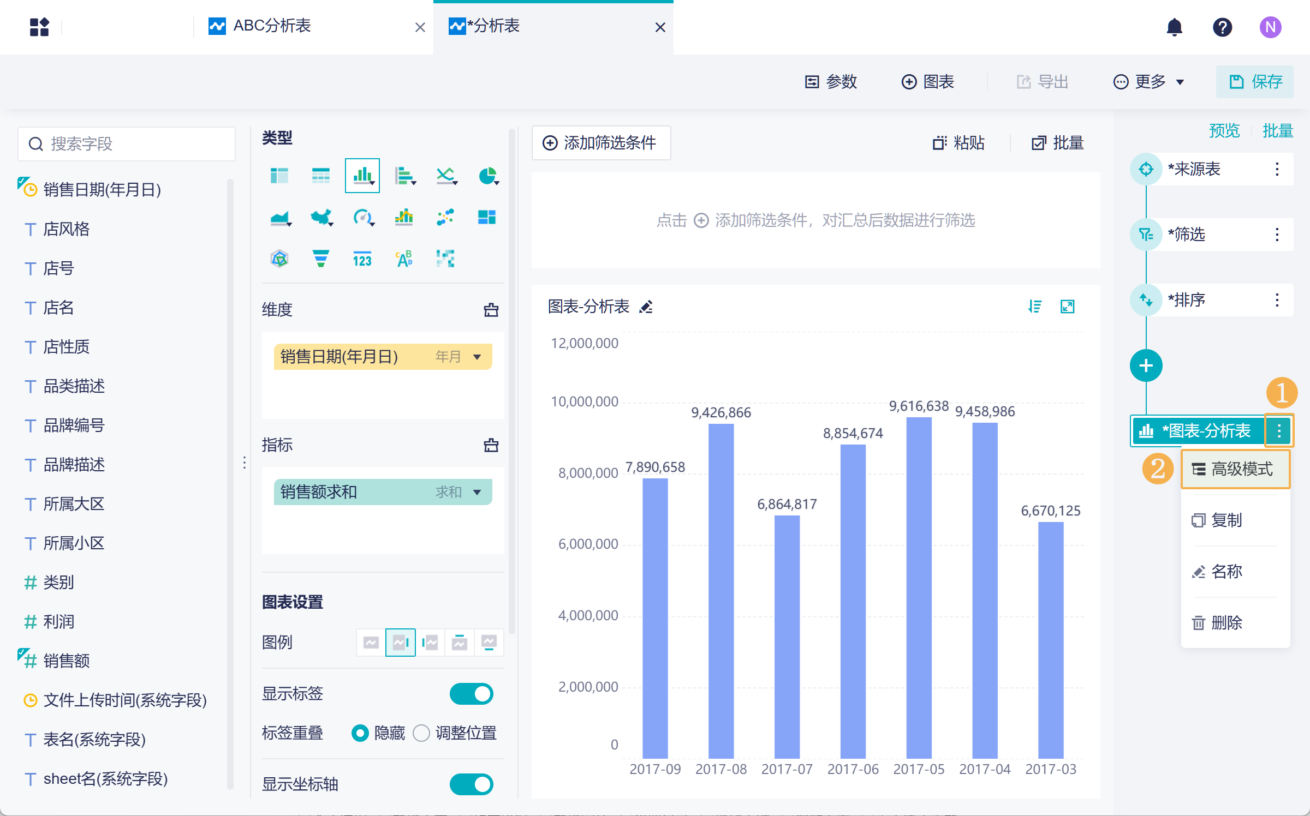Click the 保存 button

[1255, 82]
